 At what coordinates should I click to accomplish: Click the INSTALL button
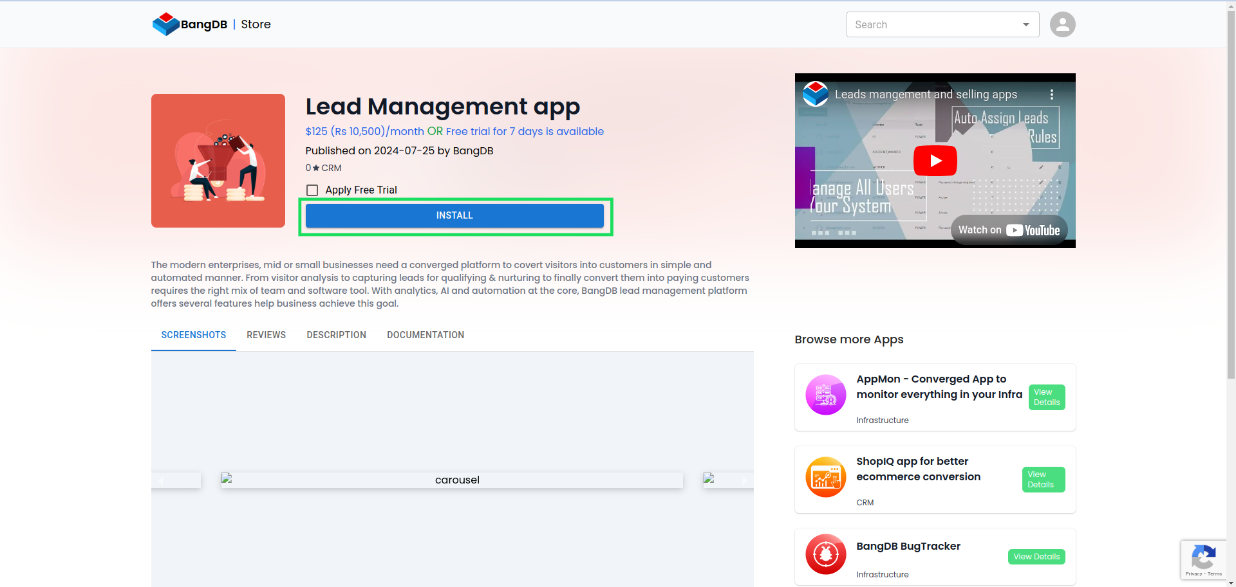[x=454, y=215]
